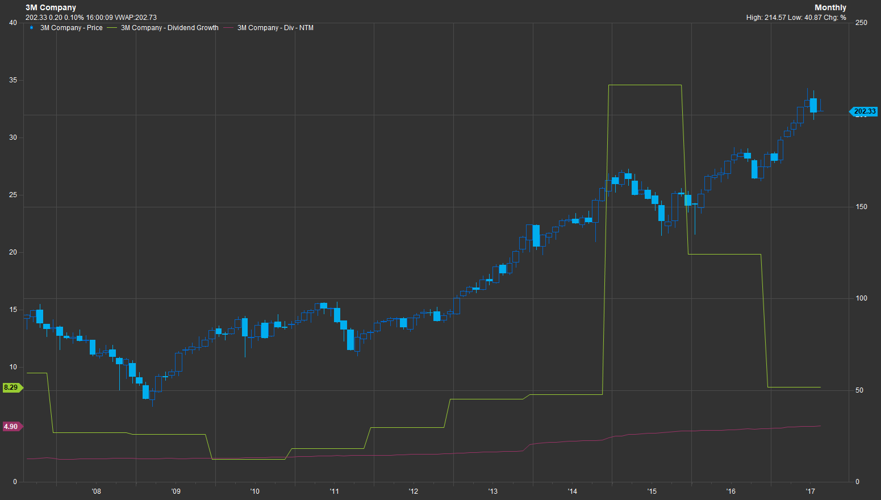Click the 50 label on right price axis
This screenshot has width=881, height=500.
[859, 390]
